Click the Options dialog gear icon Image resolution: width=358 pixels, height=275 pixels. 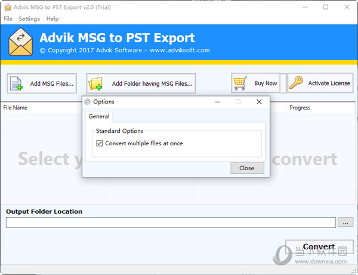(x=87, y=102)
